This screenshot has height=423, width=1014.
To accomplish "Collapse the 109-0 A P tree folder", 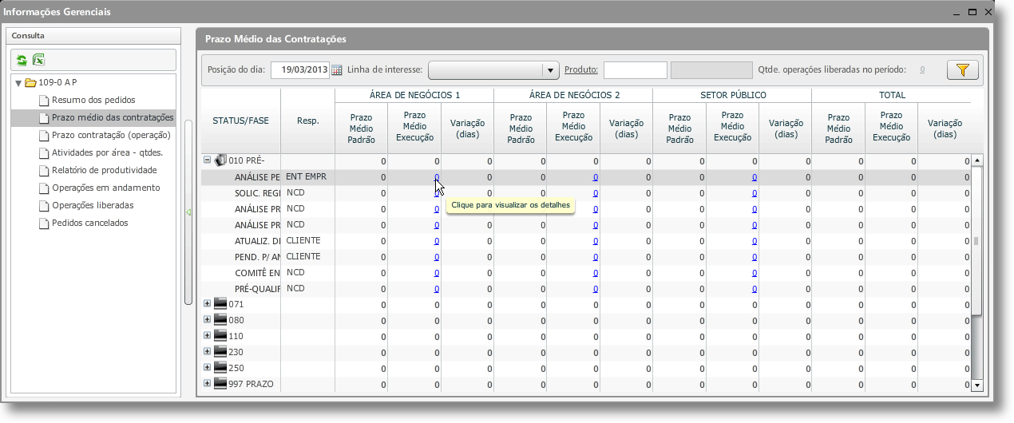I will click(x=18, y=83).
